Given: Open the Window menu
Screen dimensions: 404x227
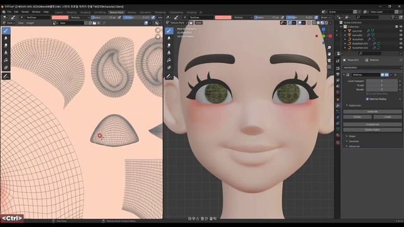Looking at the screenshot, I should [36, 12].
